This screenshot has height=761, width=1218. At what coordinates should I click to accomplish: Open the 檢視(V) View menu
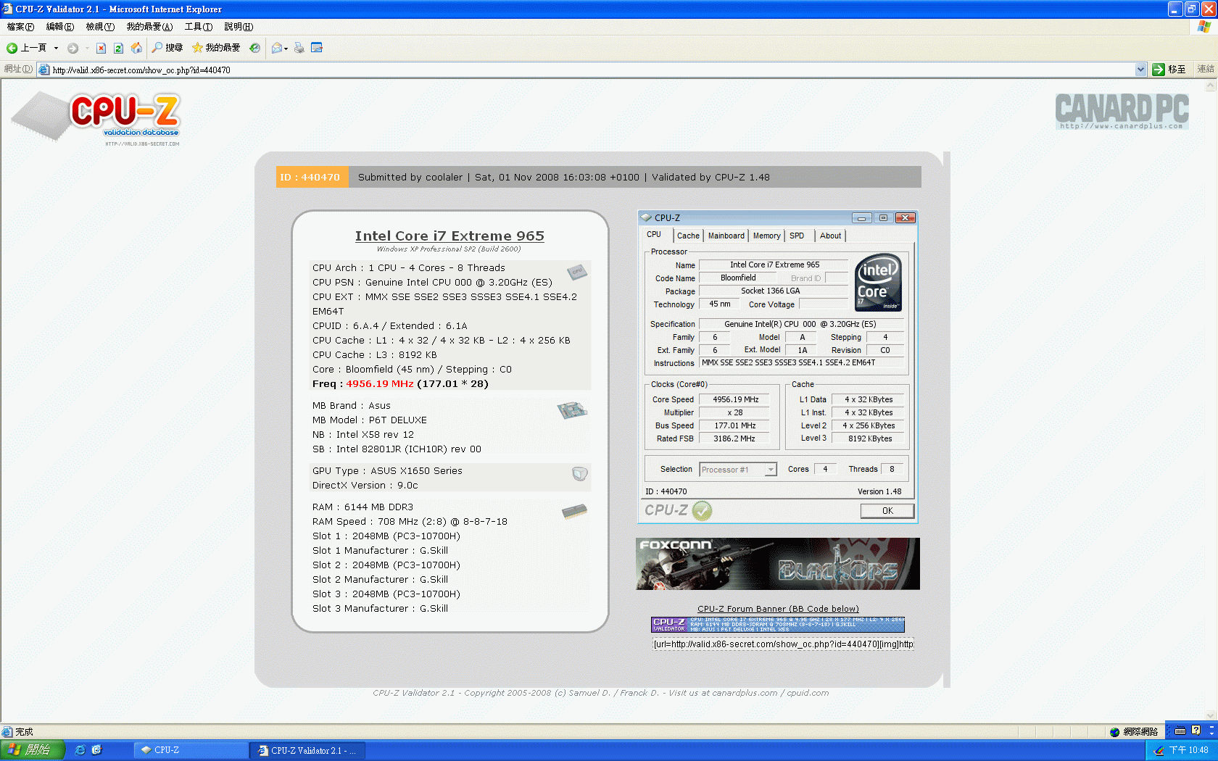click(100, 27)
